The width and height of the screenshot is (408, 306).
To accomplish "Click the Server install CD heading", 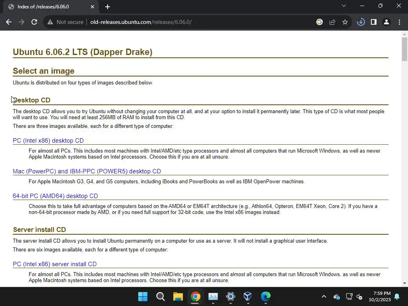I will tap(39, 229).
